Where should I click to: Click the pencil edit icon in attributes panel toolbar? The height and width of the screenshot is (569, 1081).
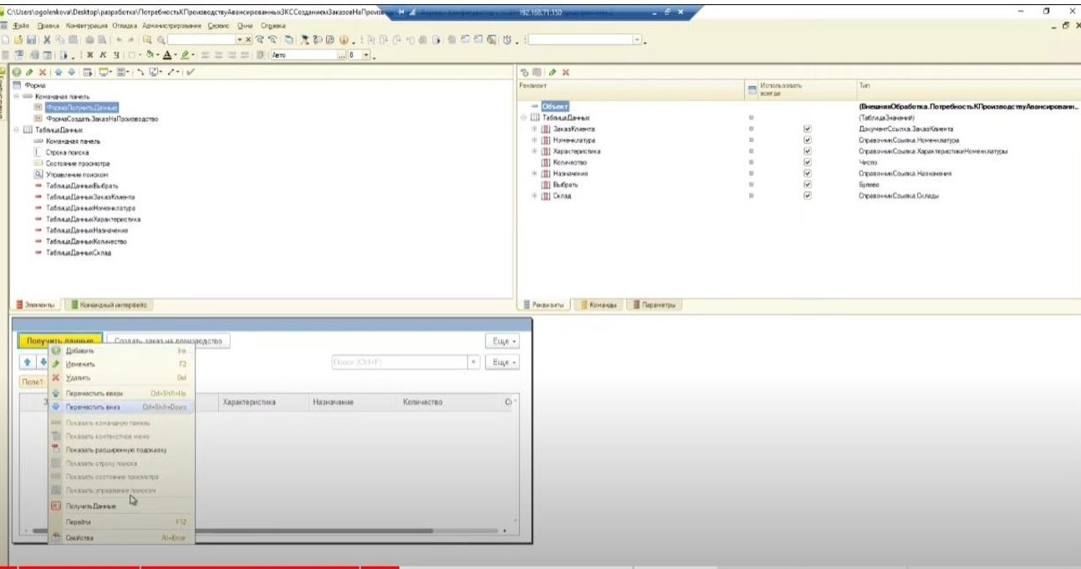coord(553,73)
